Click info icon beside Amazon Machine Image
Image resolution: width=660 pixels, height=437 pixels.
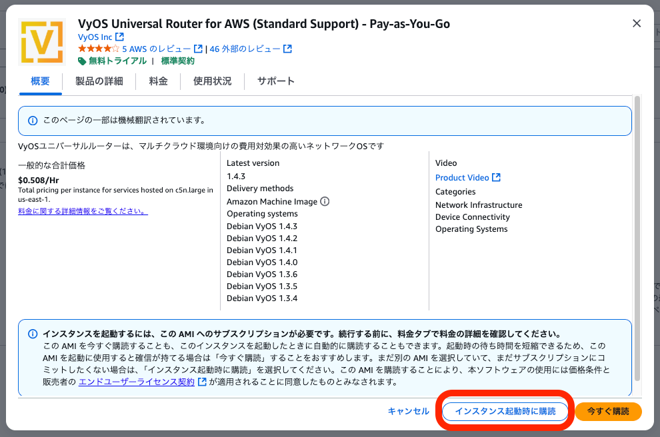coord(325,201)
